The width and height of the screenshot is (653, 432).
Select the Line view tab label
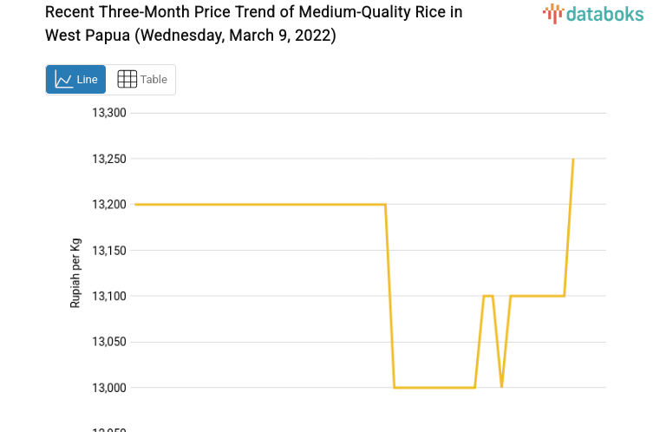tap(87, 80)
